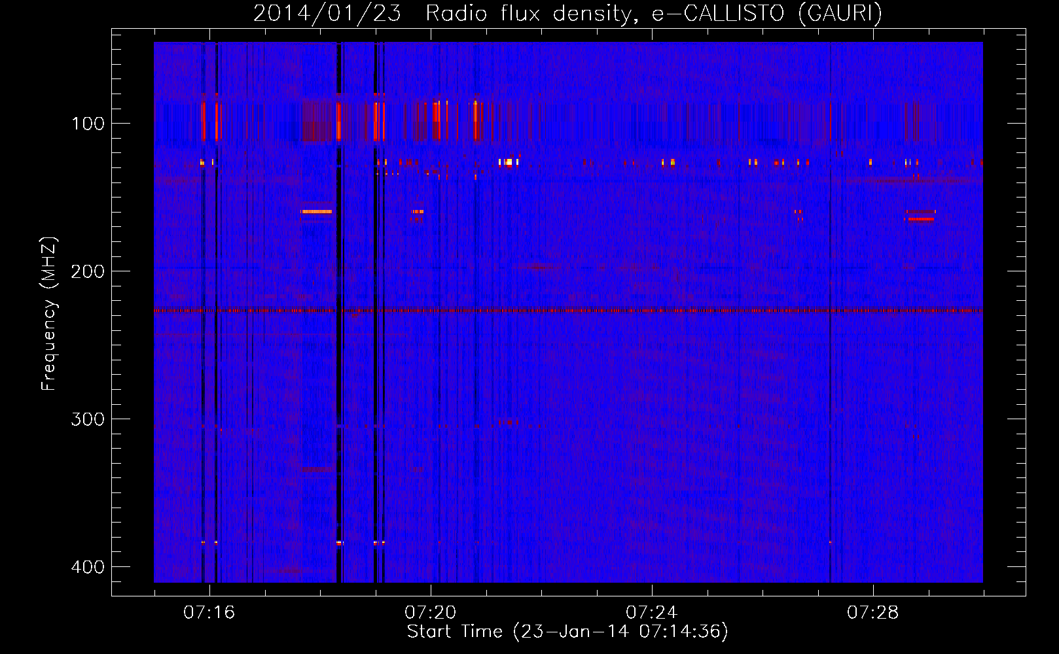Click the 07:20 time tick label
The height and width of the screenshot is (654, 1059).
(x=430, y=613)
